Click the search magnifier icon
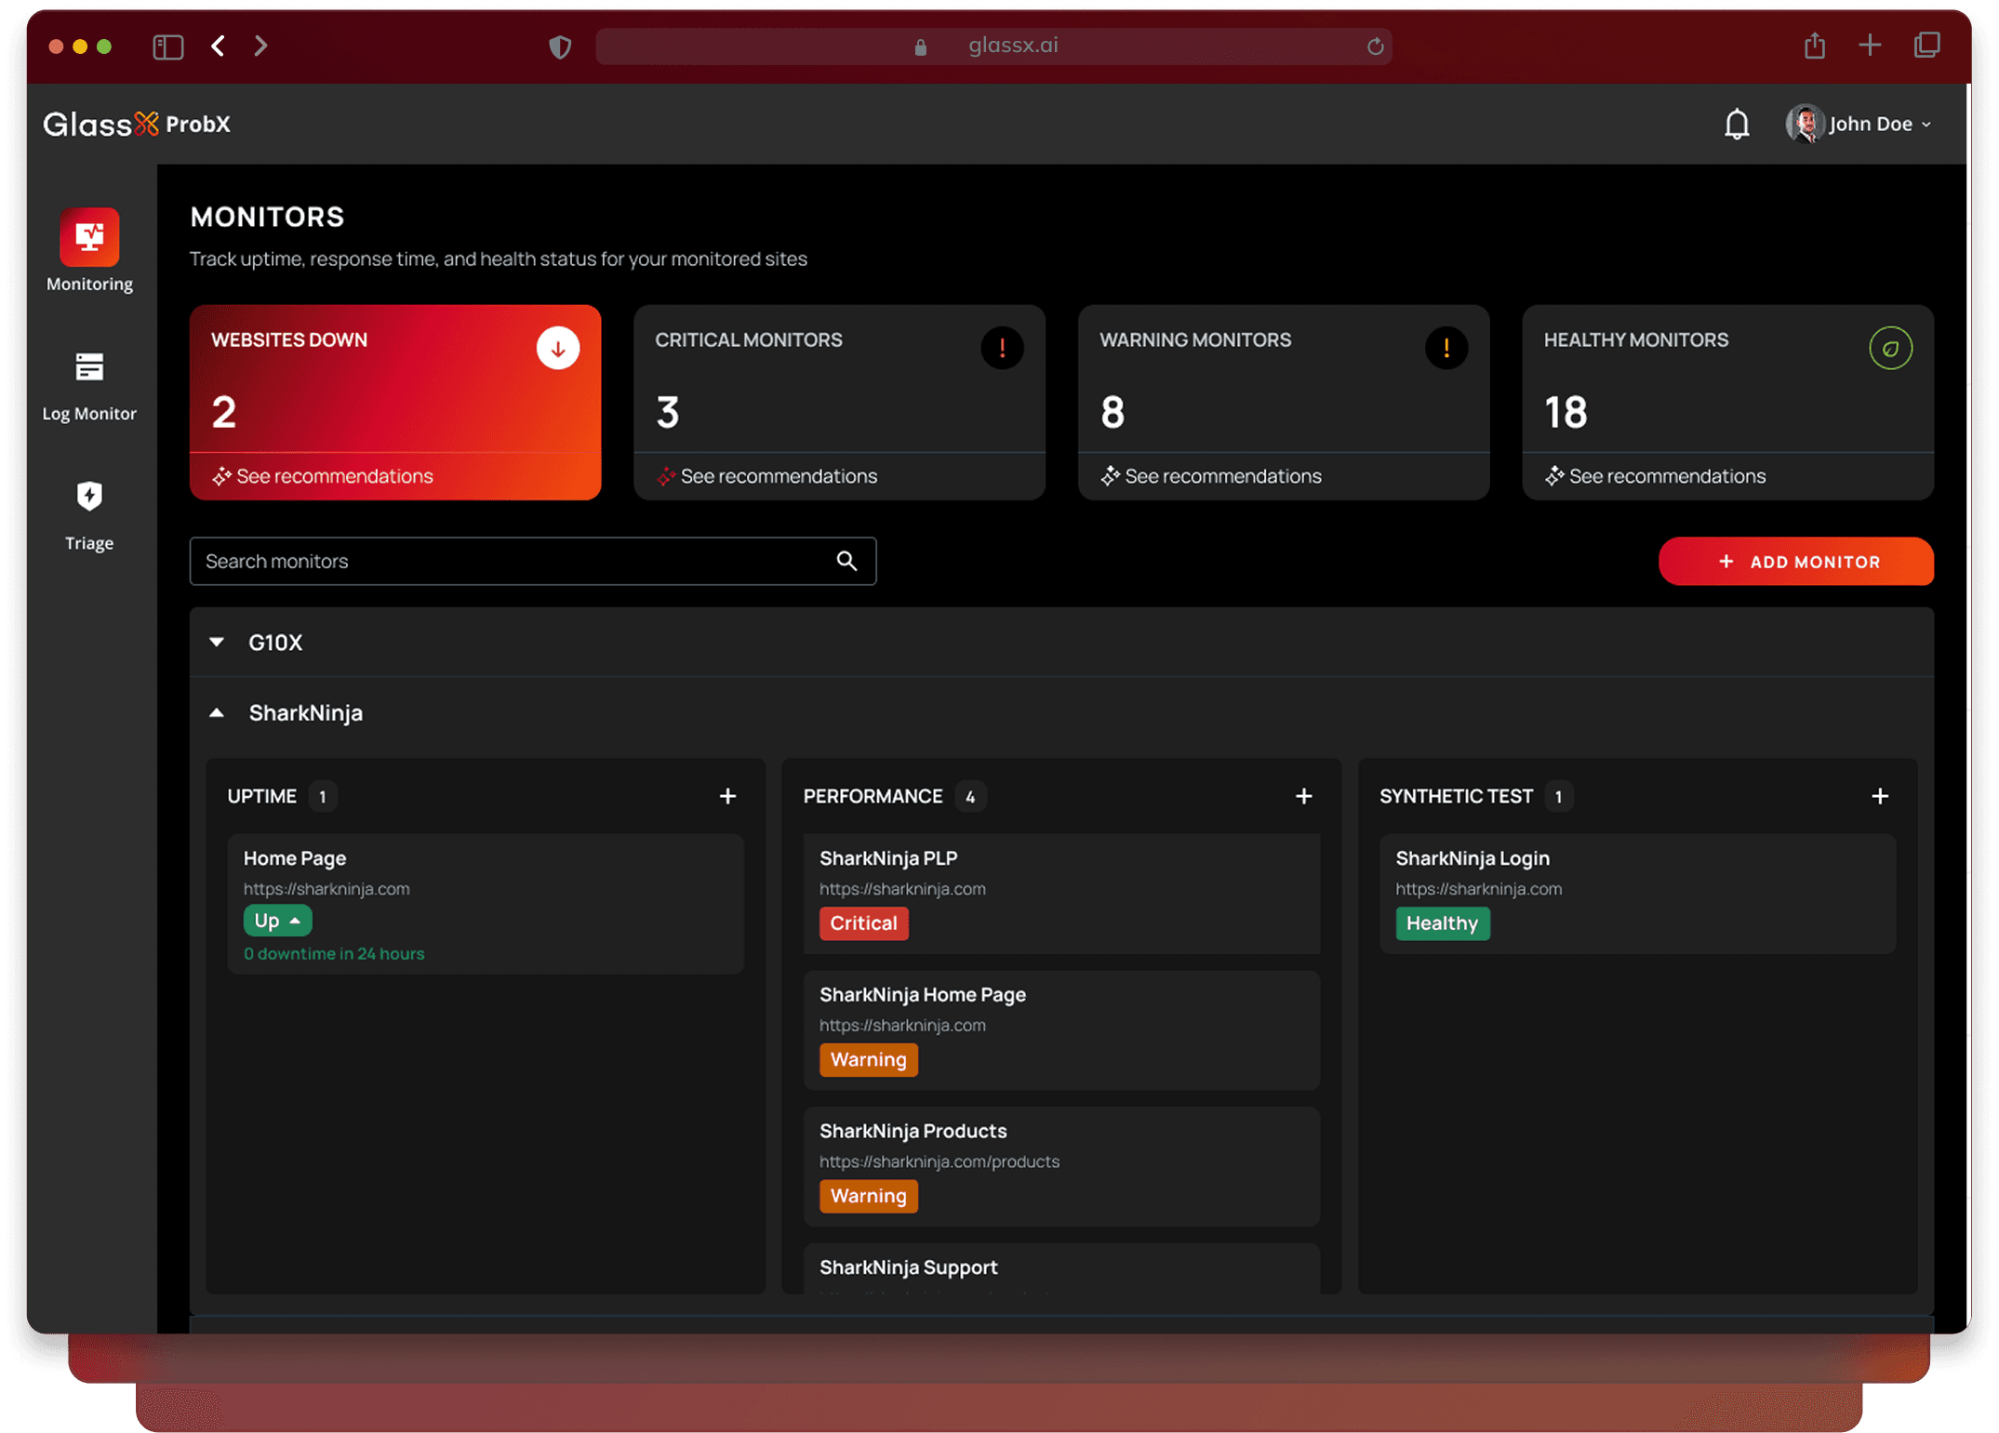 [846, 561]
